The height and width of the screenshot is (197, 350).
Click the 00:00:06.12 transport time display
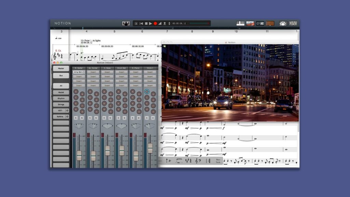click(179, 23)
